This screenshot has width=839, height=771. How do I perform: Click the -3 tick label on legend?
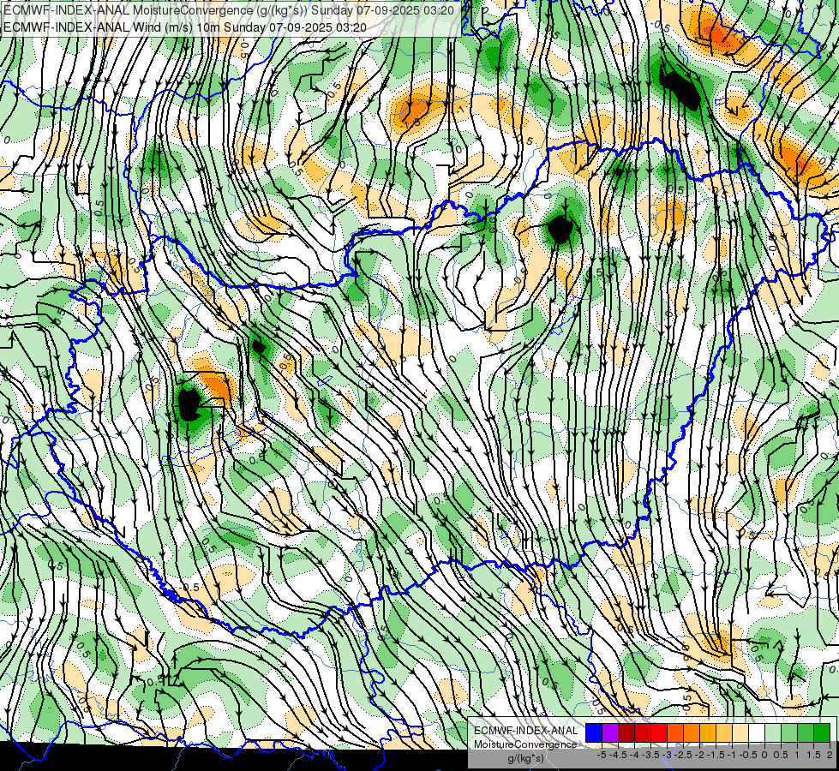pyautogui.click(x=667, y=755)
